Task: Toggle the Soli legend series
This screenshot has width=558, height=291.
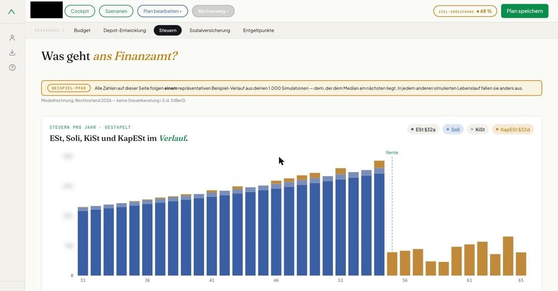Action: [453, 130]
